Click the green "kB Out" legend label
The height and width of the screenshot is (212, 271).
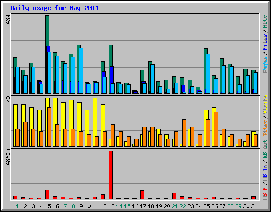click(x=265, y=149)
